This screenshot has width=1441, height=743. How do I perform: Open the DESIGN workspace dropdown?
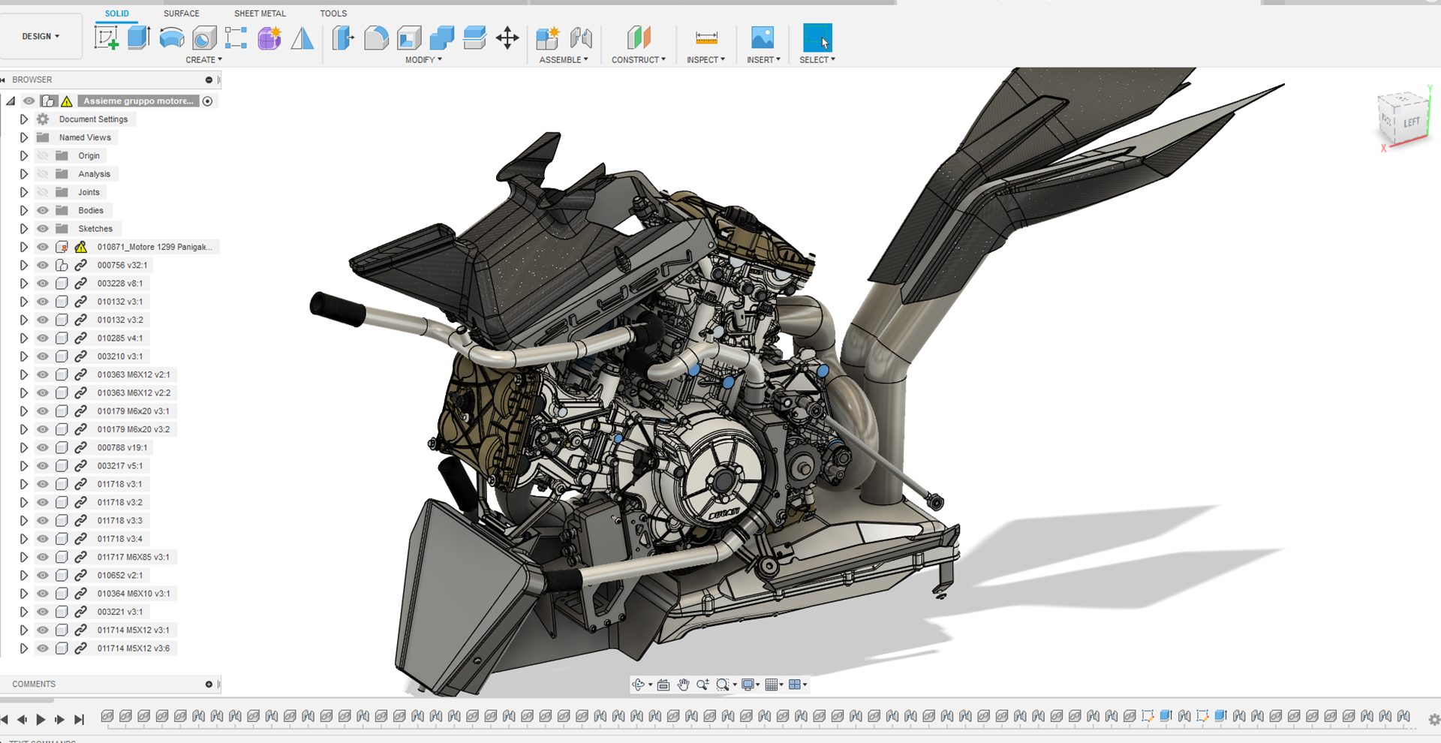pos(41,36)
